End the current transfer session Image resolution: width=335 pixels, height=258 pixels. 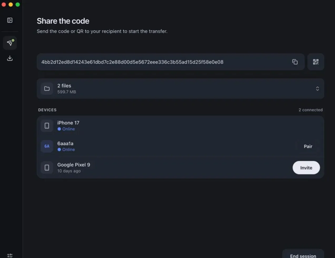[x=303, y=255]
